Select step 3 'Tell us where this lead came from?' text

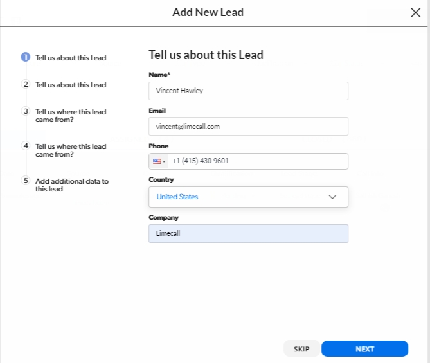tap(71, 116)
